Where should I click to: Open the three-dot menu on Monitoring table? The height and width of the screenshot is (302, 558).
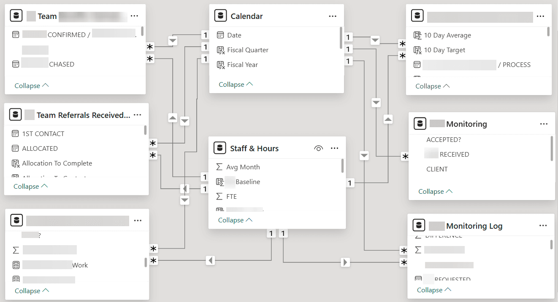tap(544, 123)
